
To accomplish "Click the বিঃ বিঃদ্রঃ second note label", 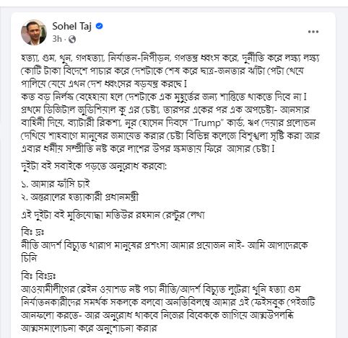I will (x=38, y=276).
